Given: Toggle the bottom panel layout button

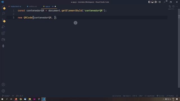Looking at the screenshot, I should [x=152, y=2].
